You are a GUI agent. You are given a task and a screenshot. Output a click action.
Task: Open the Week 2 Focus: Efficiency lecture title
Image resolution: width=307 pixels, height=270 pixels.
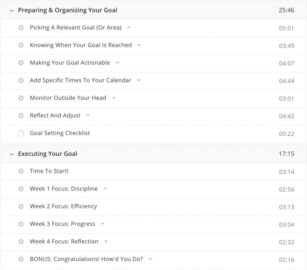[63, 206]
